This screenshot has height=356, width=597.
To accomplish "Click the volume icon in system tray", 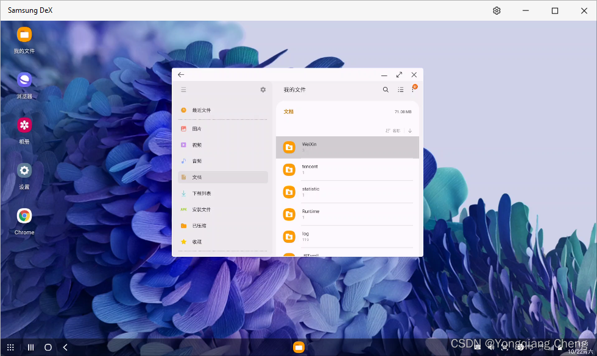I will tap(491, 347).
